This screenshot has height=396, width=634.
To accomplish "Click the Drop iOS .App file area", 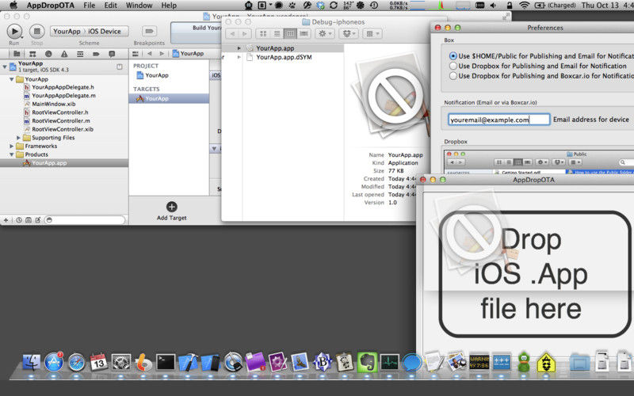I will click(534, 274).
